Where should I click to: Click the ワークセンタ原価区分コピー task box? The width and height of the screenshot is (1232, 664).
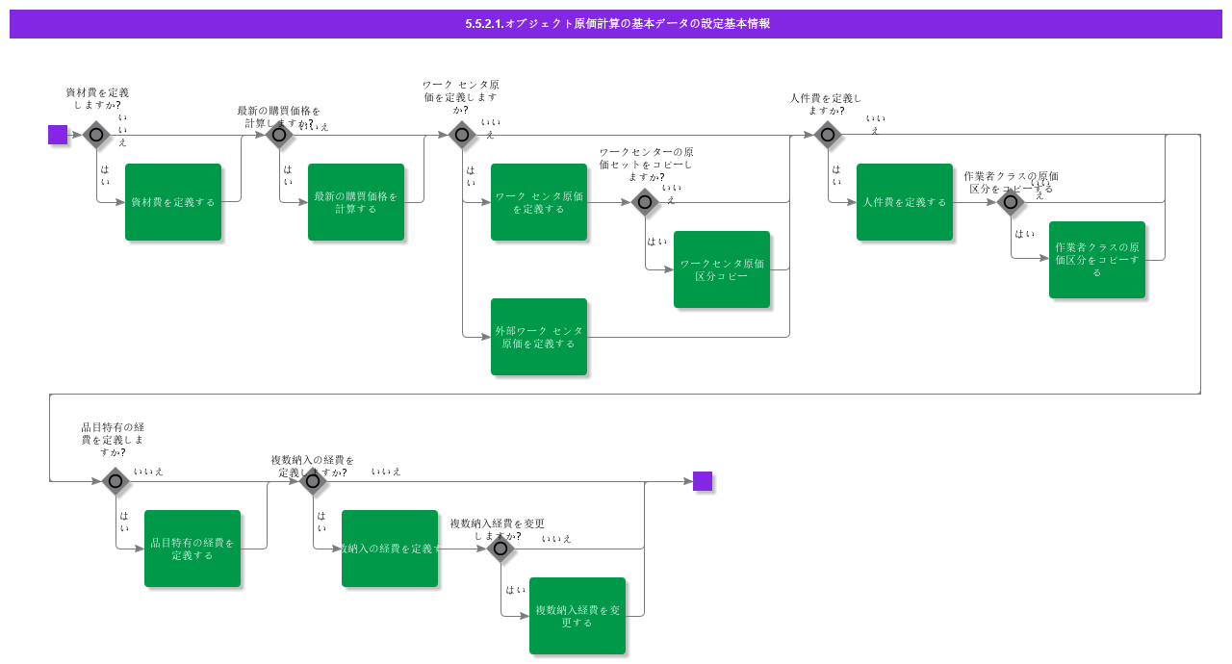pos(722,269)
